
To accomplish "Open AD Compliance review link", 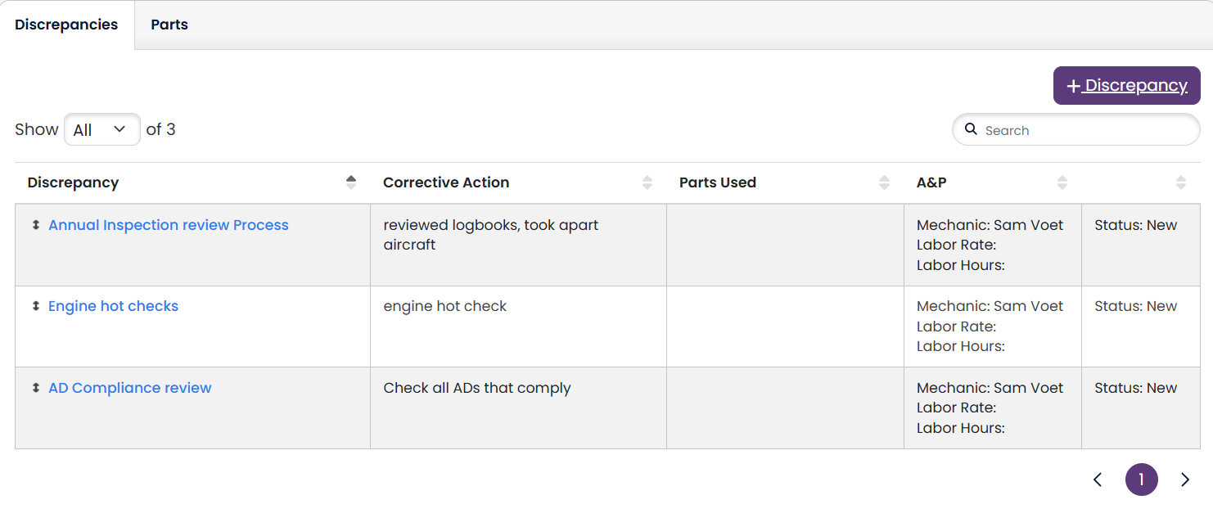I will 130,388.
